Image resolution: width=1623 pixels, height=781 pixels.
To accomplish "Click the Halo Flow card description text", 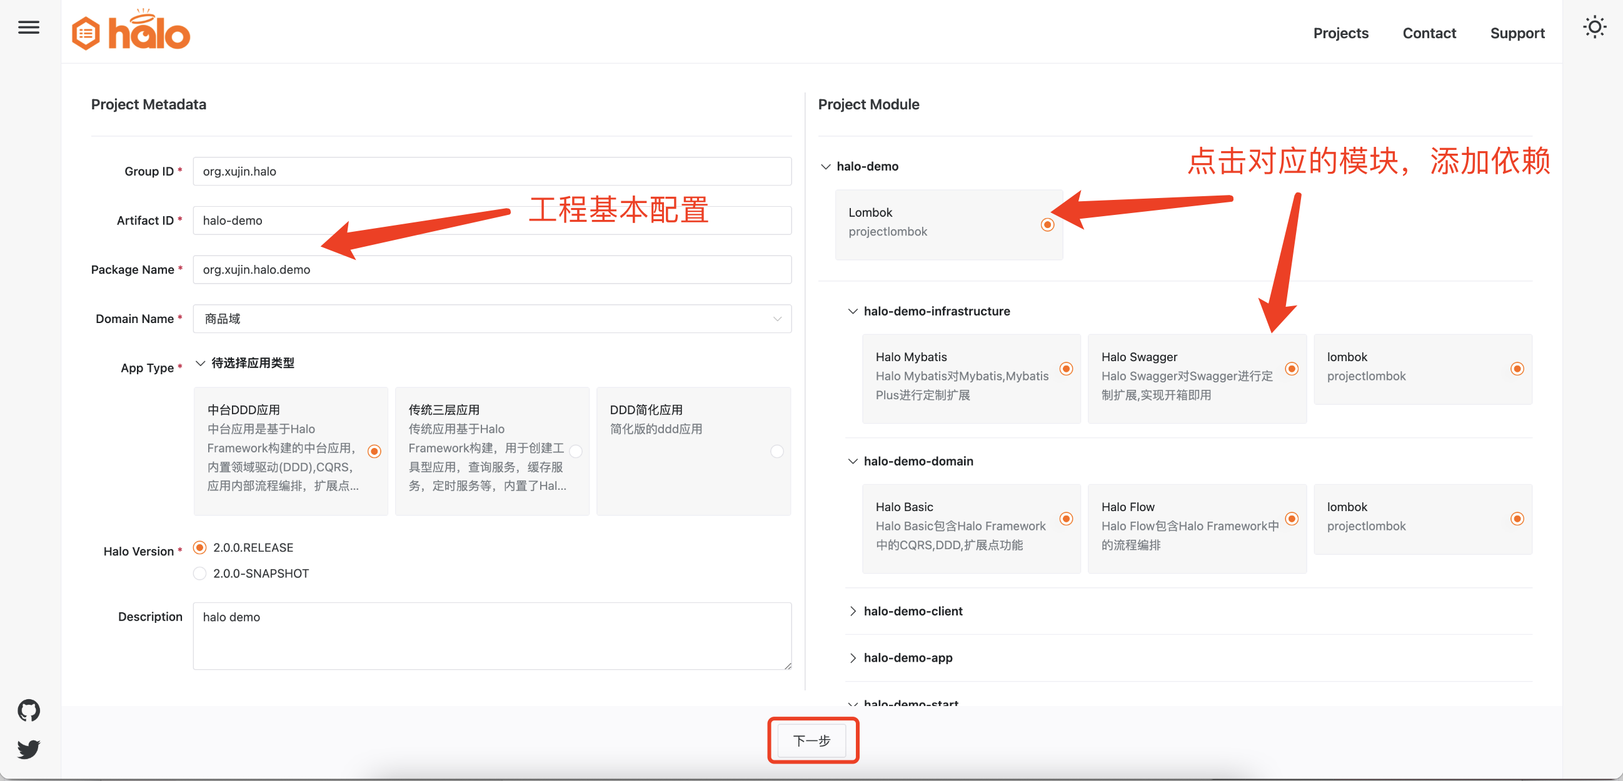I will [1190, 535].
